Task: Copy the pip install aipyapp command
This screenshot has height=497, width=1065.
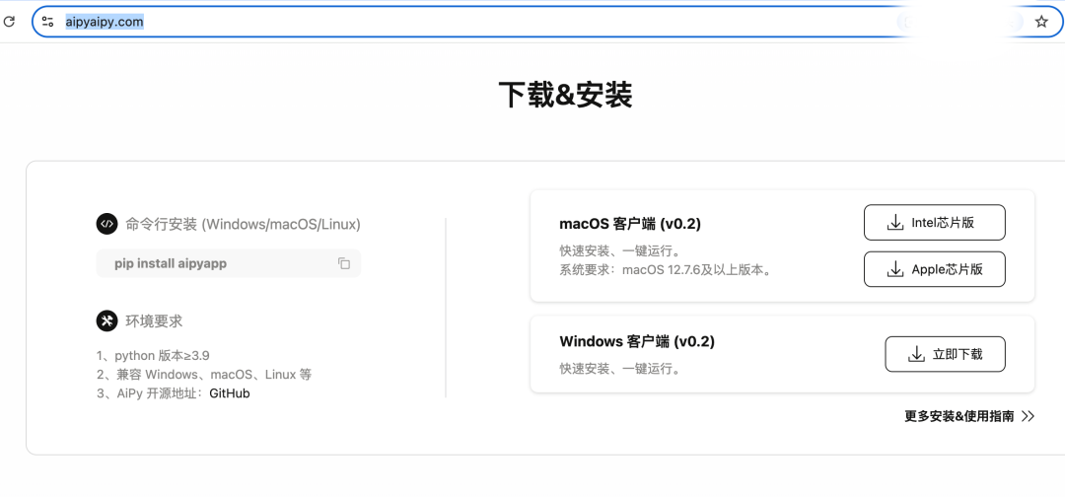Action: point(344,263)
